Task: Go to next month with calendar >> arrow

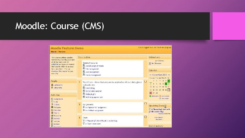Action: [169, 75]
